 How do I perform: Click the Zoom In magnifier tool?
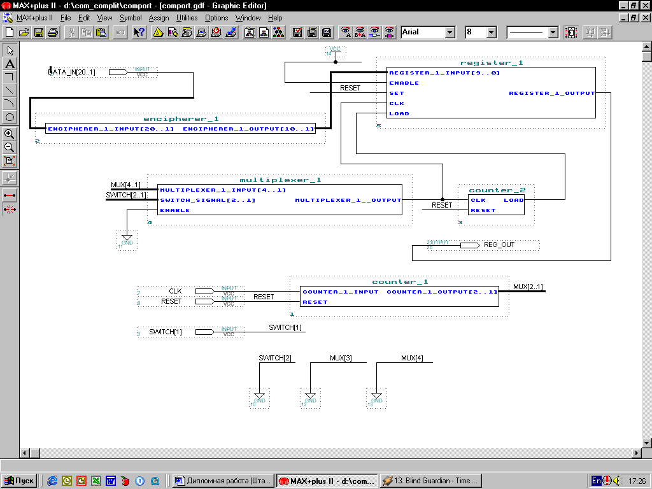(x=10, y=134)
